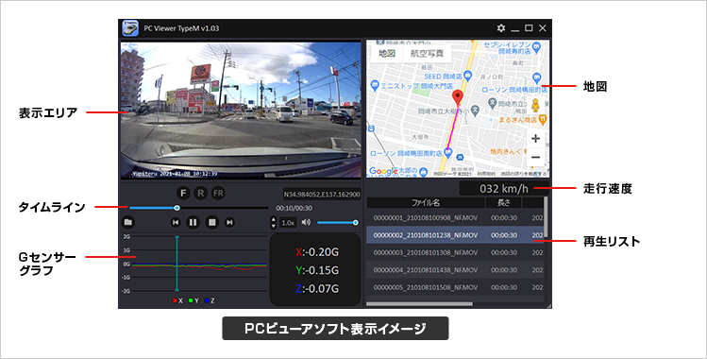This screenshot has width=707, height=359.
Task: Click the playback timeline position marker
Action: point(177,208)
